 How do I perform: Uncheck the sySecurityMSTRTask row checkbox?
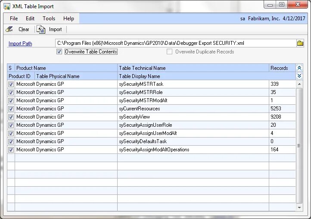[x=11, y=84]
